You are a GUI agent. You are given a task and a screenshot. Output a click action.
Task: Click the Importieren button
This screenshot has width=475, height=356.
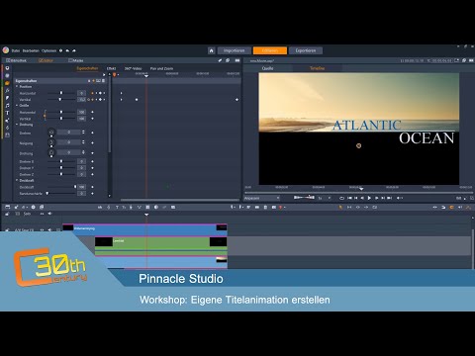coord(234,50)
